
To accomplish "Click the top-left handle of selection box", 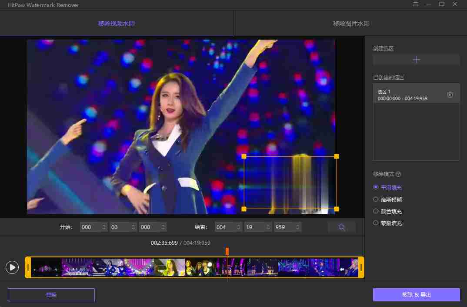I will 244,156.
